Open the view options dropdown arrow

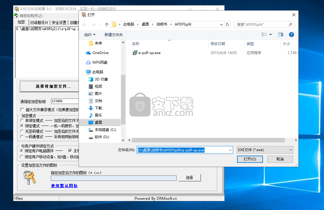pos(270,35)
